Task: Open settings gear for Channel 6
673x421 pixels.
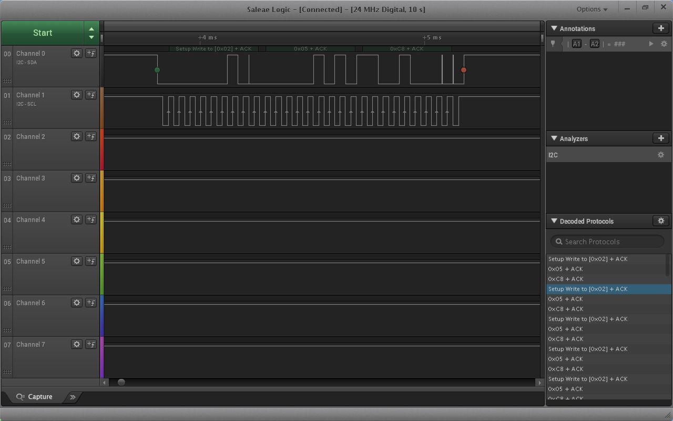Action: coord(77,303)
